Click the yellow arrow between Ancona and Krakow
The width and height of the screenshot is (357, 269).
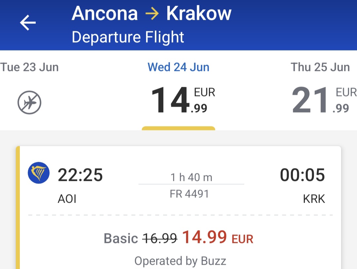pyautogui.click(x=152, y=14)
